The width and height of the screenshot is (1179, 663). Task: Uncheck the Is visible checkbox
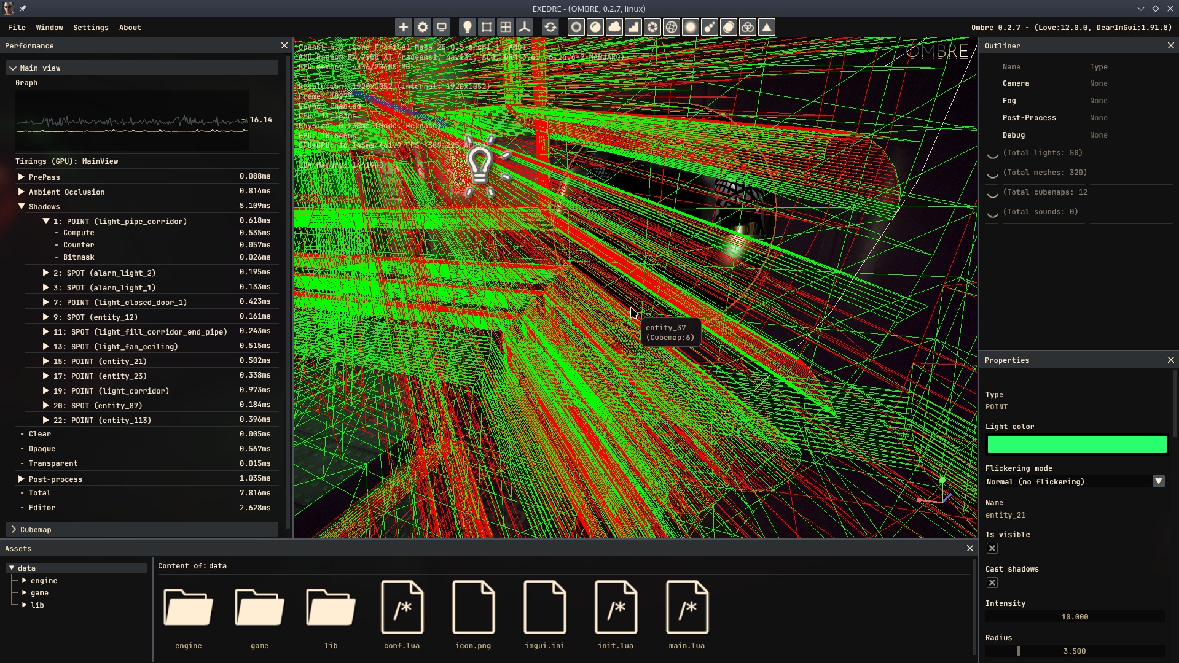click(x=992, y=549)
